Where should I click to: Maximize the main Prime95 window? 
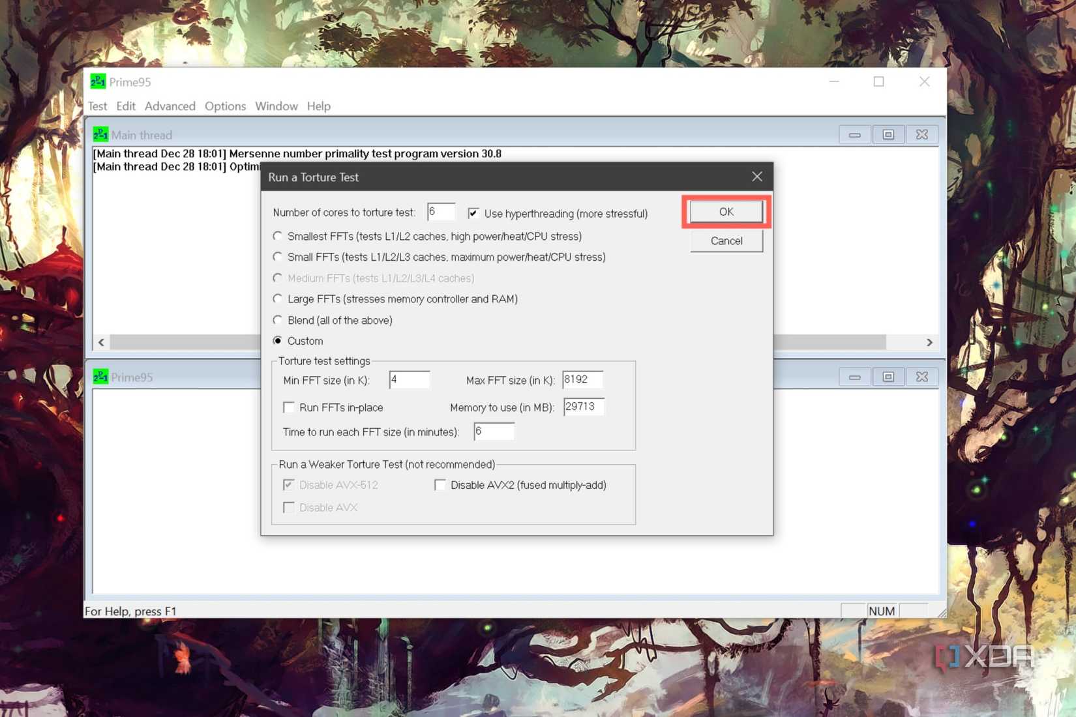878,81
